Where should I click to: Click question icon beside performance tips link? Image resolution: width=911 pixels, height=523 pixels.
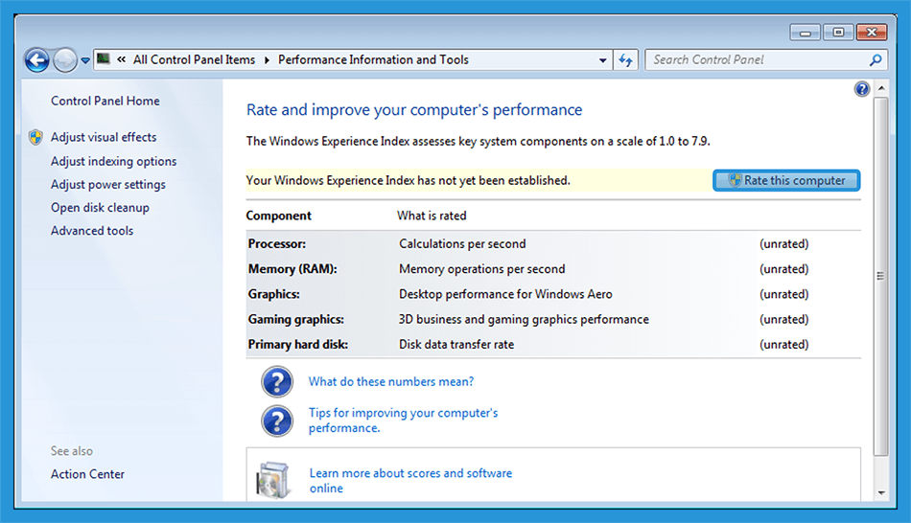(277, 421)
